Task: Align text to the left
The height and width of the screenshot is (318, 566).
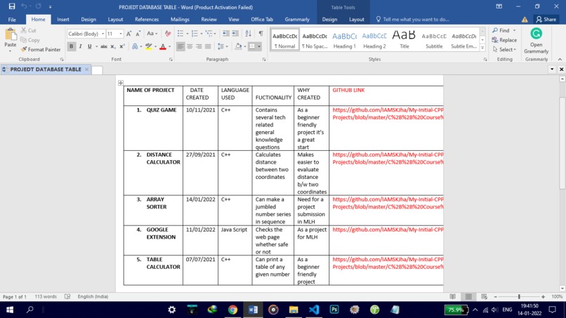Action: click(x=180, y=46)
